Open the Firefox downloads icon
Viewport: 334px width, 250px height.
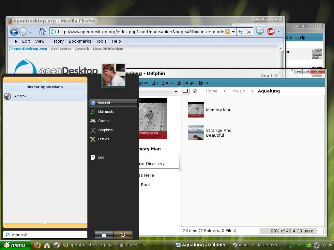260,32
